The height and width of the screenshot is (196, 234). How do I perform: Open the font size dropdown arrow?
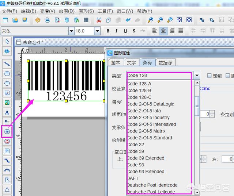click(97, 31)
